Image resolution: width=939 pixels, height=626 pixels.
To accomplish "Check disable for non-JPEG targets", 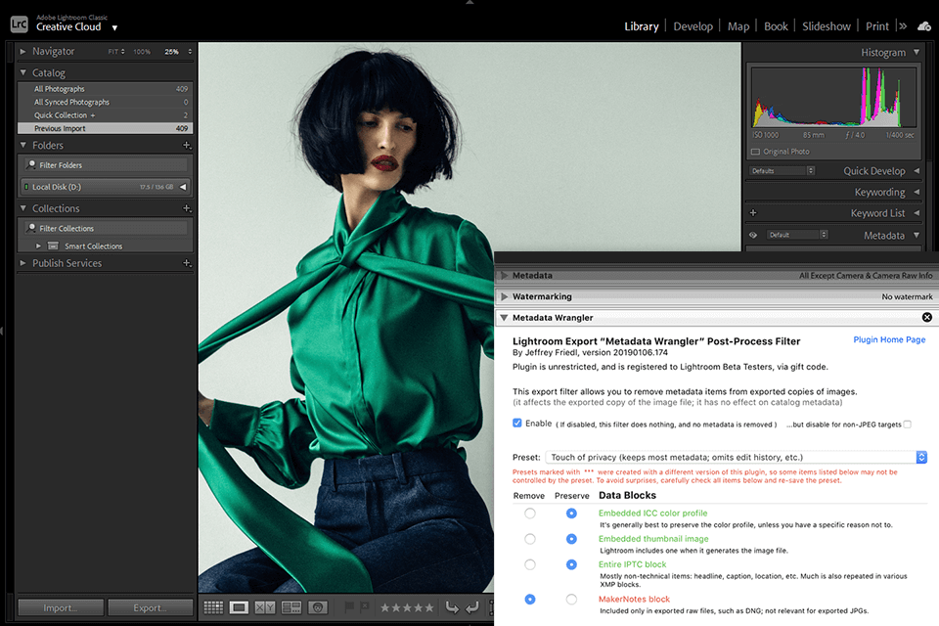I will tap(908, 425).
